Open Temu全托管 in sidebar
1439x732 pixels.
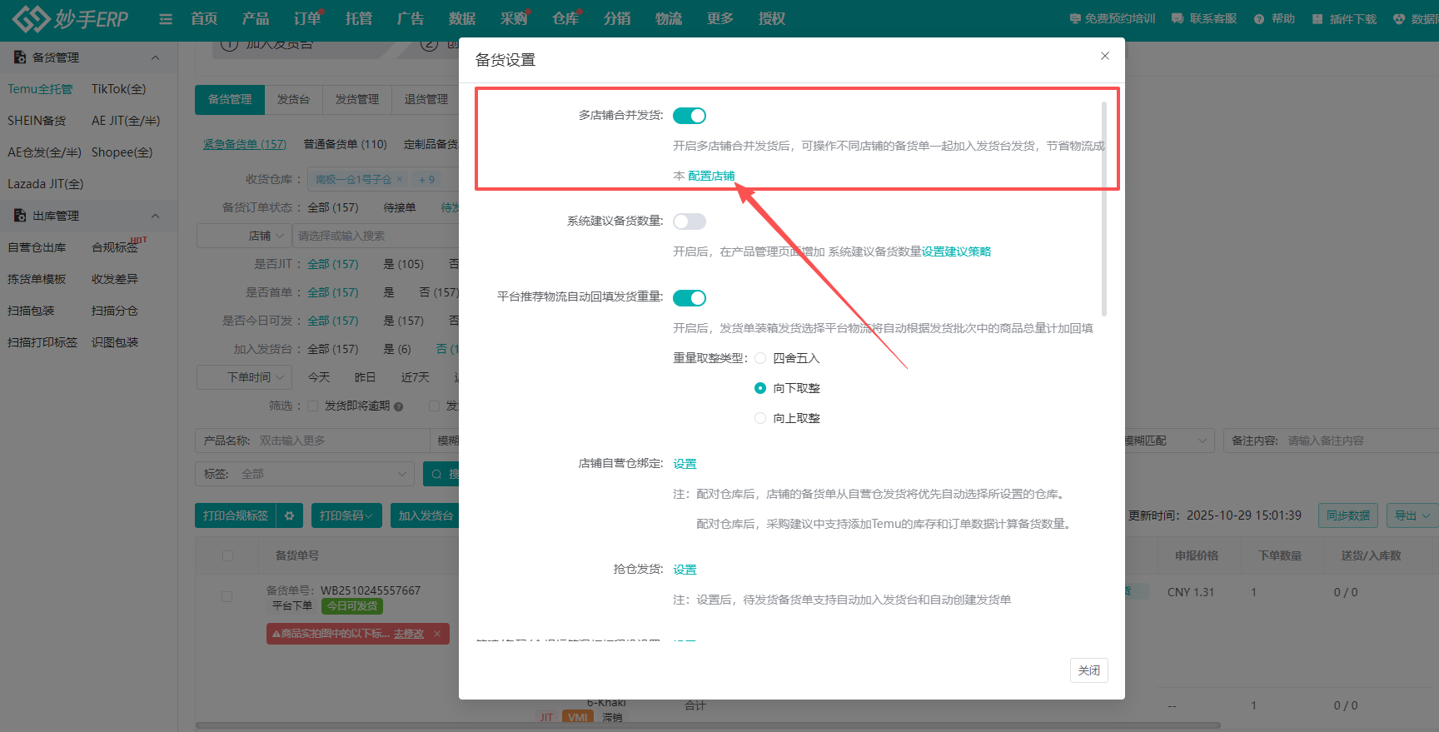40,89
